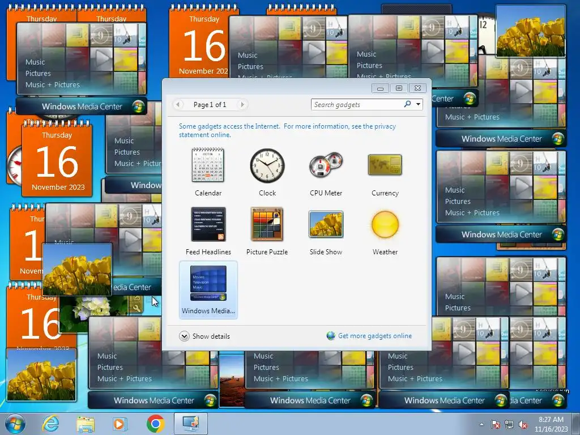Click the Media Center orb beside 'ia Center'
580x435 pixels.
coord(557,400)
